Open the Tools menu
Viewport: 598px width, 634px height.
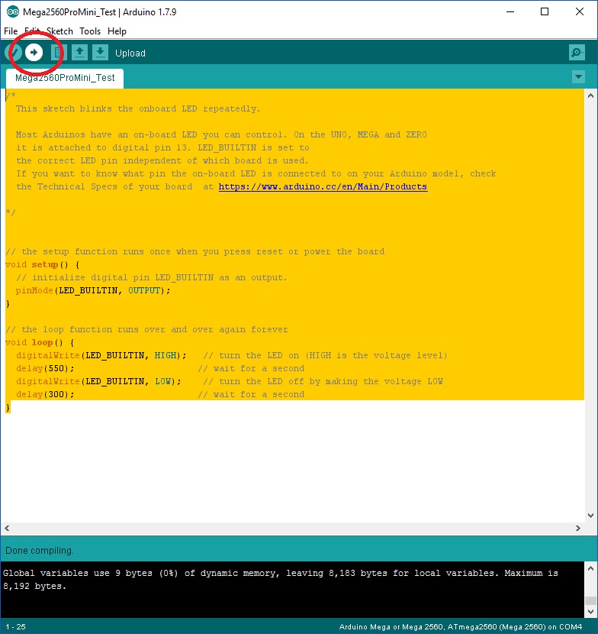(x=90, y=31)
